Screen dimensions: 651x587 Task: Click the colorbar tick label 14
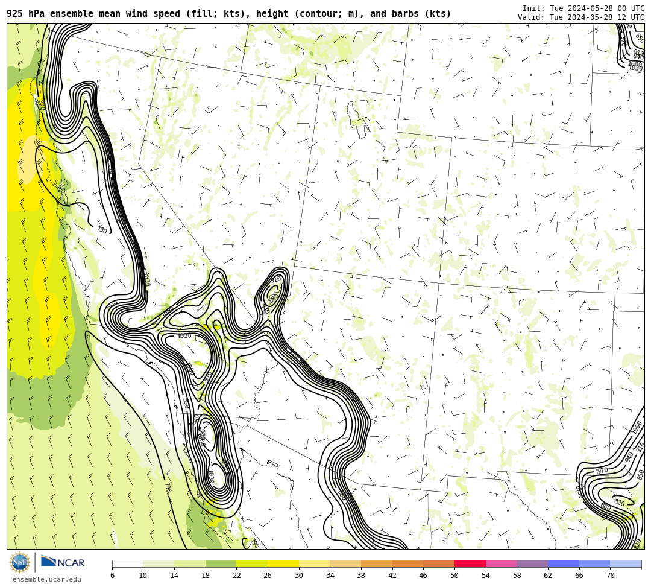pos(174,576)
